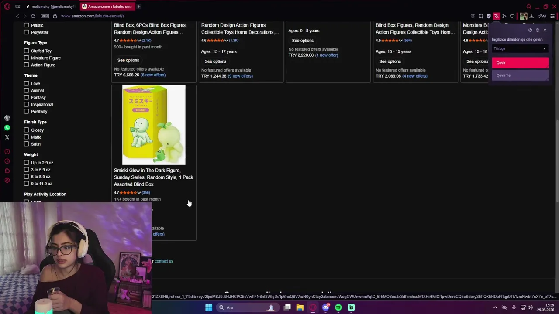559x314 pixels.
Task: Open translate popup settings gear
Action: (x=530, y=30)
